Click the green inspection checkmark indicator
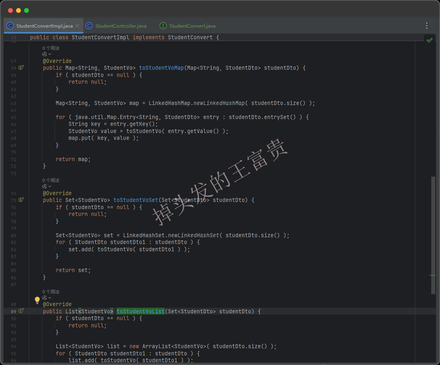Viewport: 440px width, 365px height. pyautogui.click(x=429, y=40)
